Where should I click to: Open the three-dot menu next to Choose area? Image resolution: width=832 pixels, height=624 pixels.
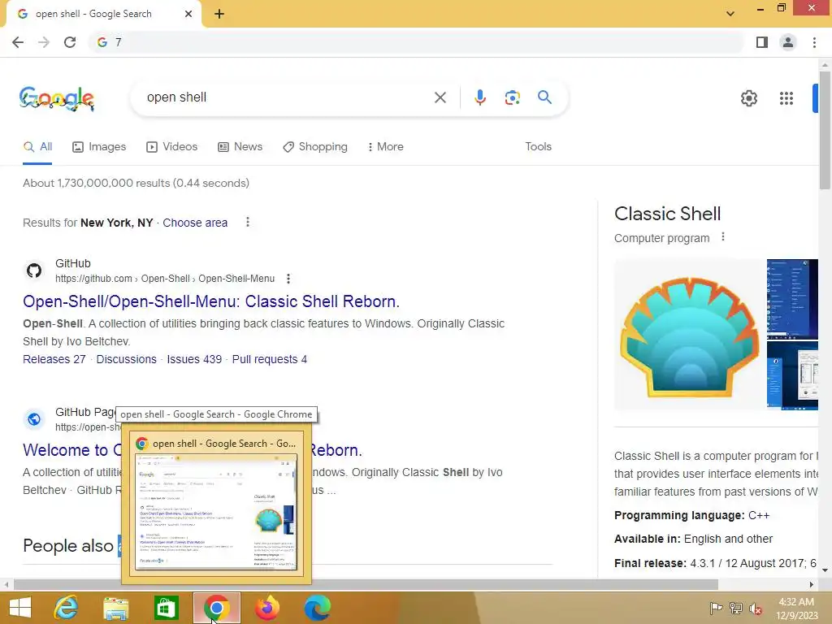coord(248,223)
